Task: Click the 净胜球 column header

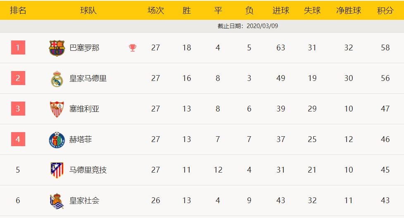Action: tap(349, 10)
